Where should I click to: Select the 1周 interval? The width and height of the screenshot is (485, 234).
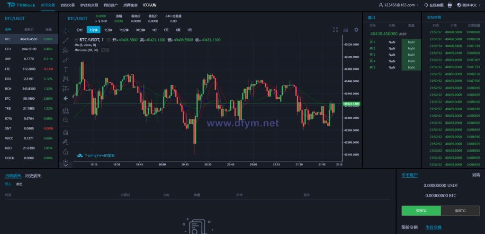(x=178, y=30)
